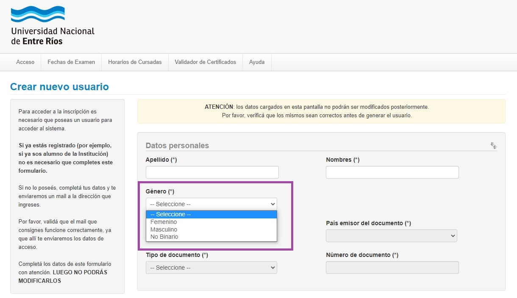Click the Universidad Nacional de Entre Ríos text
517x298 pixels.
pos(53,36)
